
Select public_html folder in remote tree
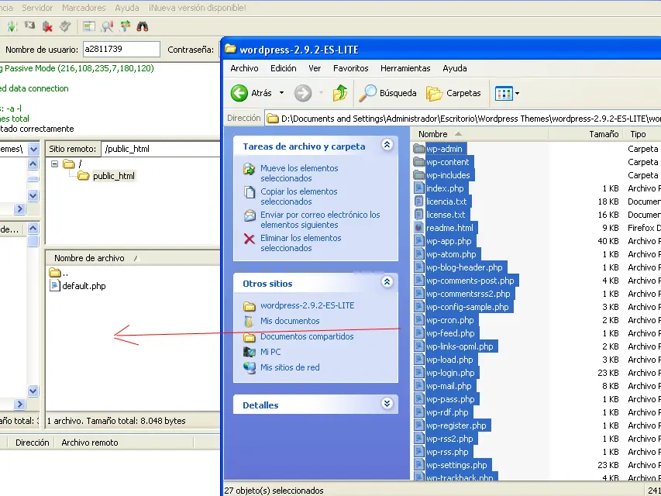(x=114, y=176)
